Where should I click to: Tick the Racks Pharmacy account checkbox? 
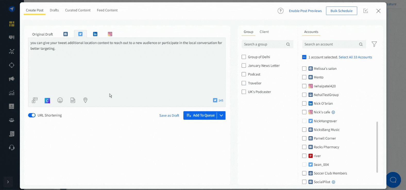[304, 147]
